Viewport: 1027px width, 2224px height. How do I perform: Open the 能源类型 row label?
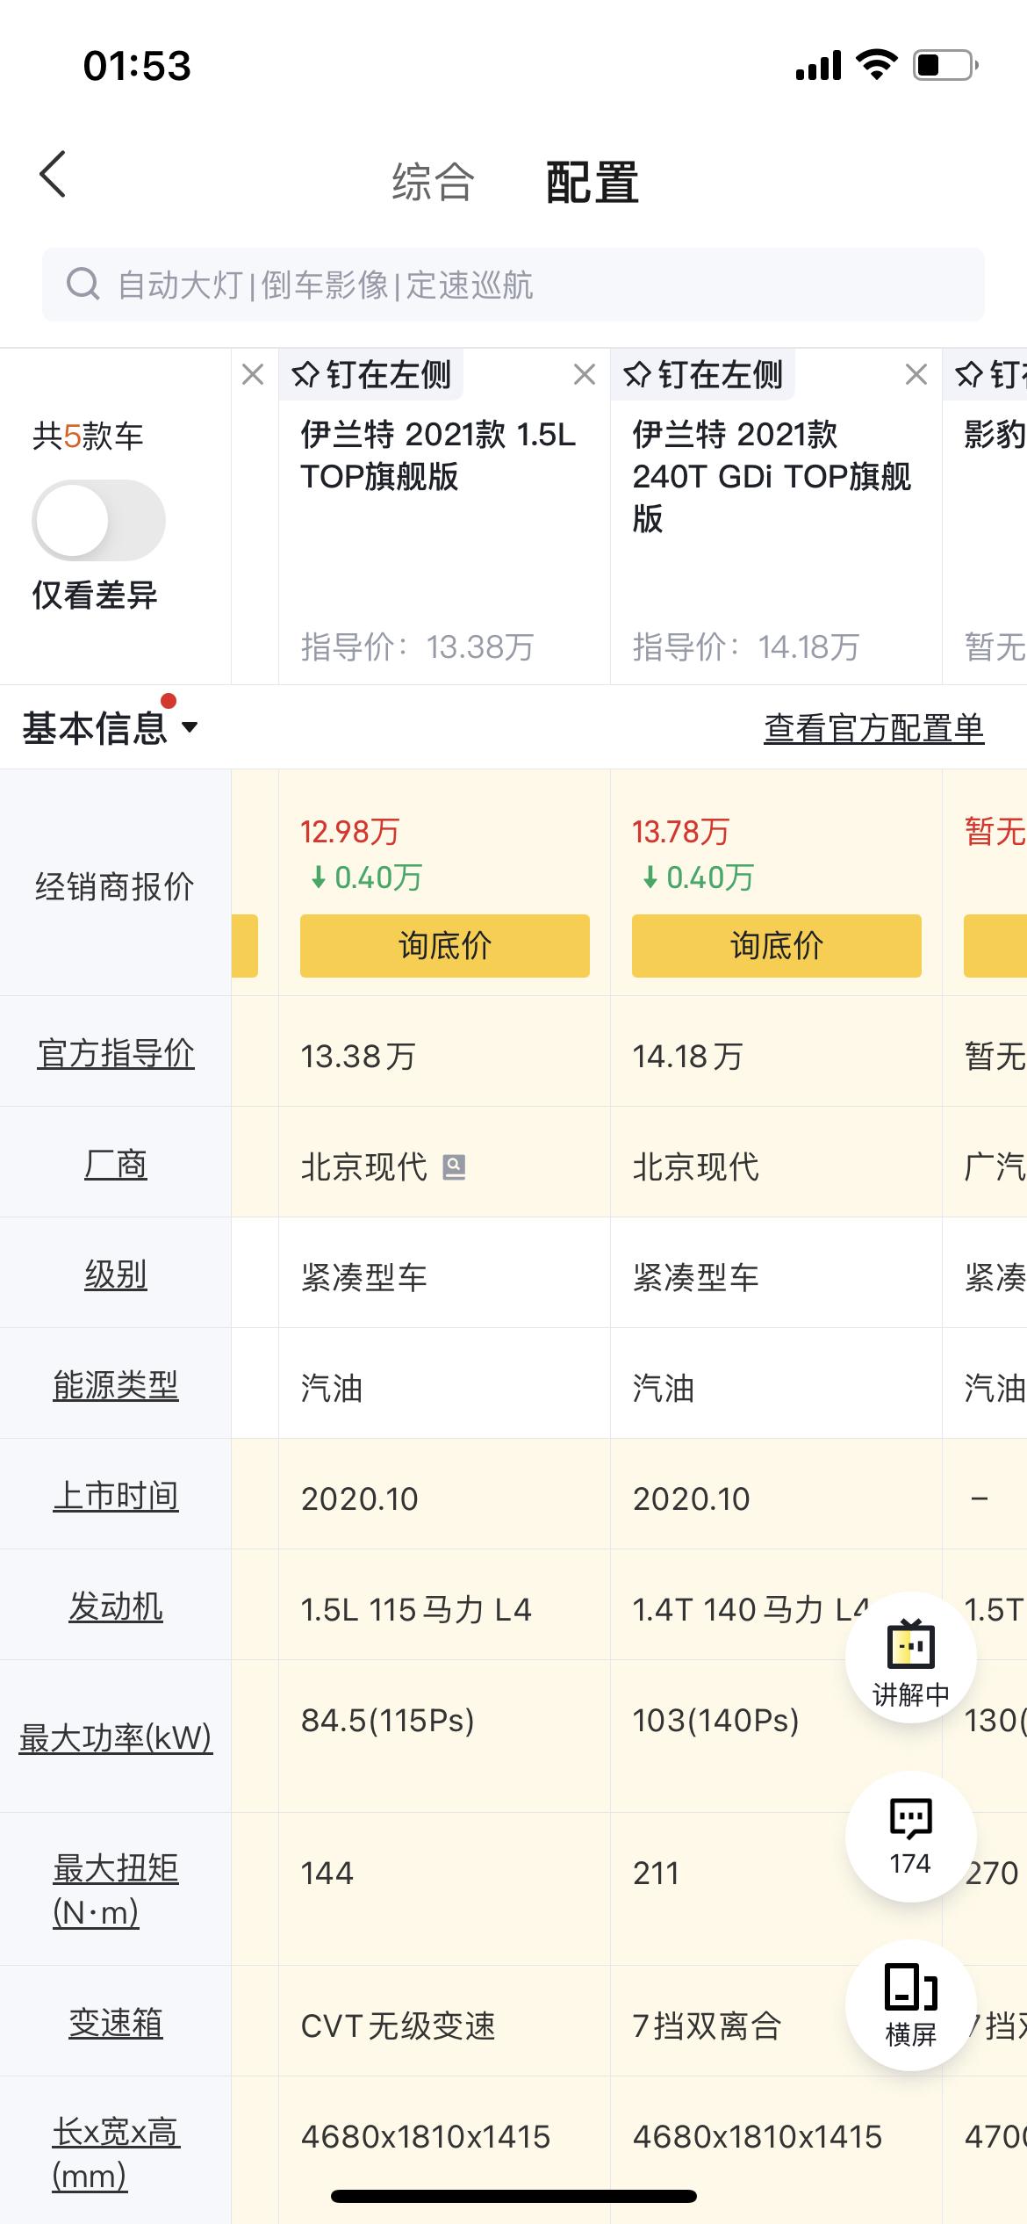116,1385
